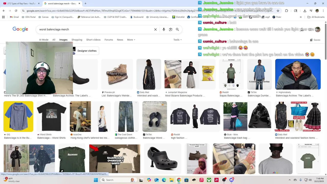327x184 pixels.
Task: Open the Chrome downloads icon
Action: coord(305,11)
